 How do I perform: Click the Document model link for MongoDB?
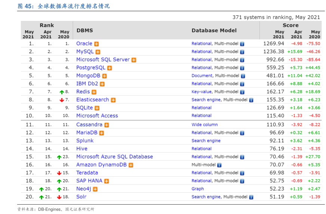tap(202, 76)
